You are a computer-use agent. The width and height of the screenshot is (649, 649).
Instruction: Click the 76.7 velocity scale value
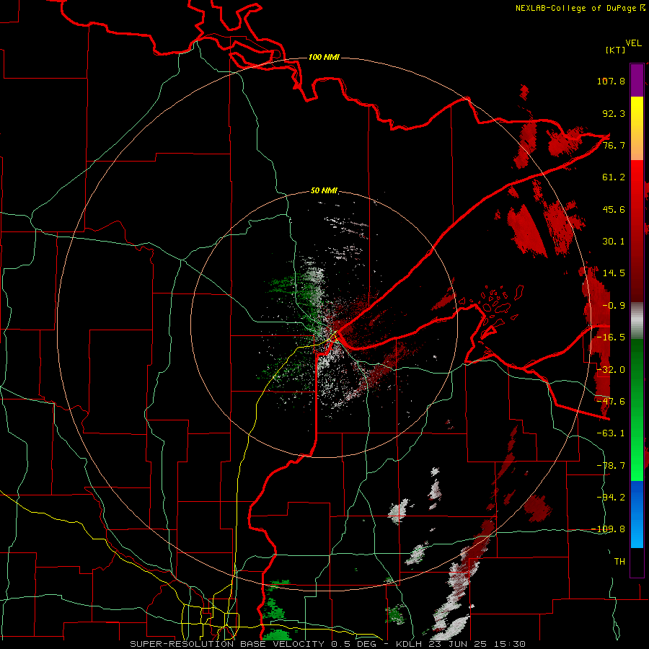[614, 145]
